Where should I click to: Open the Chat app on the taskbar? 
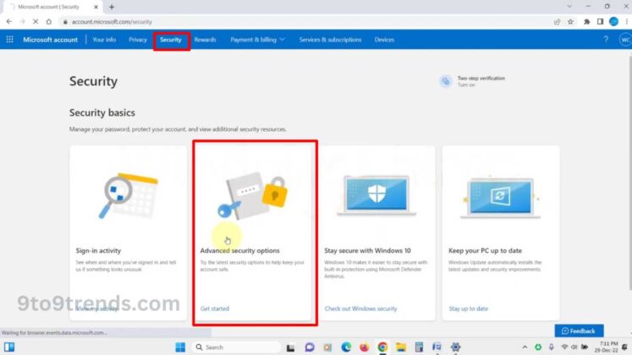coord(309,347)
